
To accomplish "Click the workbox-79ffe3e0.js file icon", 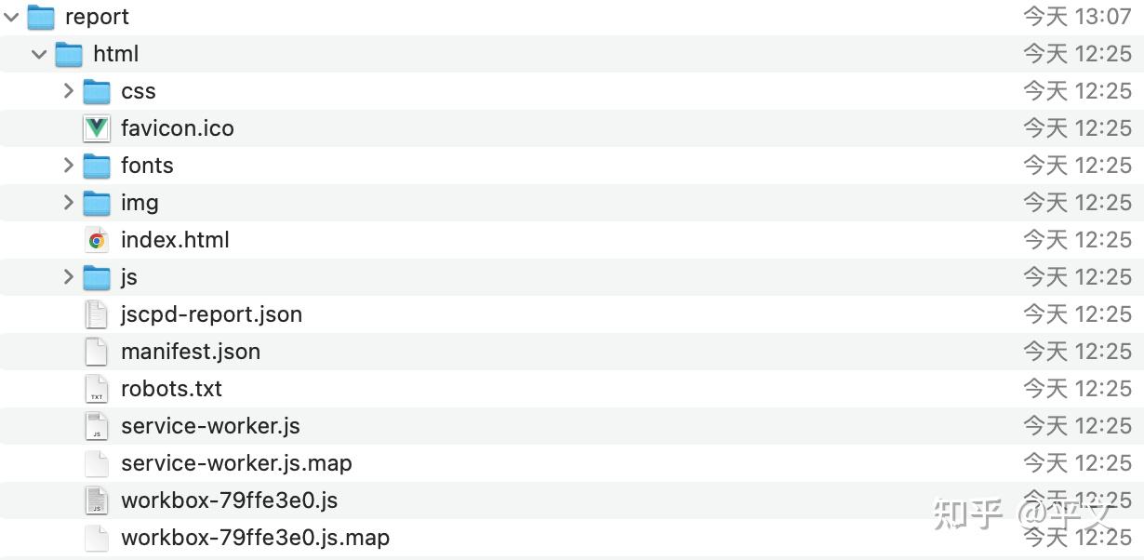I will [97, 500].
